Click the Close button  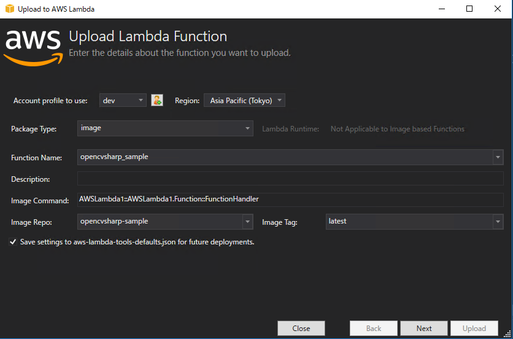(301, 328)
